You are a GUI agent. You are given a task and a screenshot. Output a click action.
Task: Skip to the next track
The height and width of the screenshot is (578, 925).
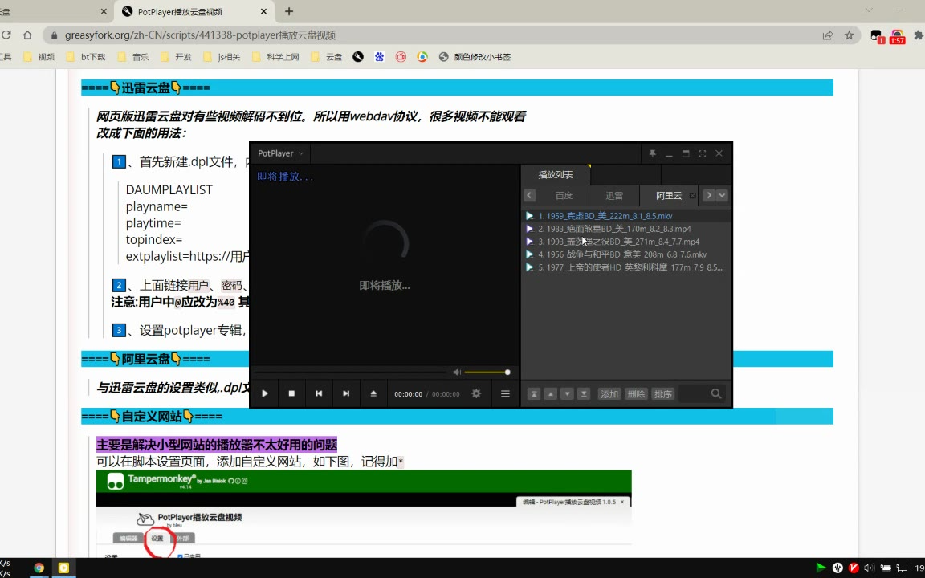[x=346, y=393]
